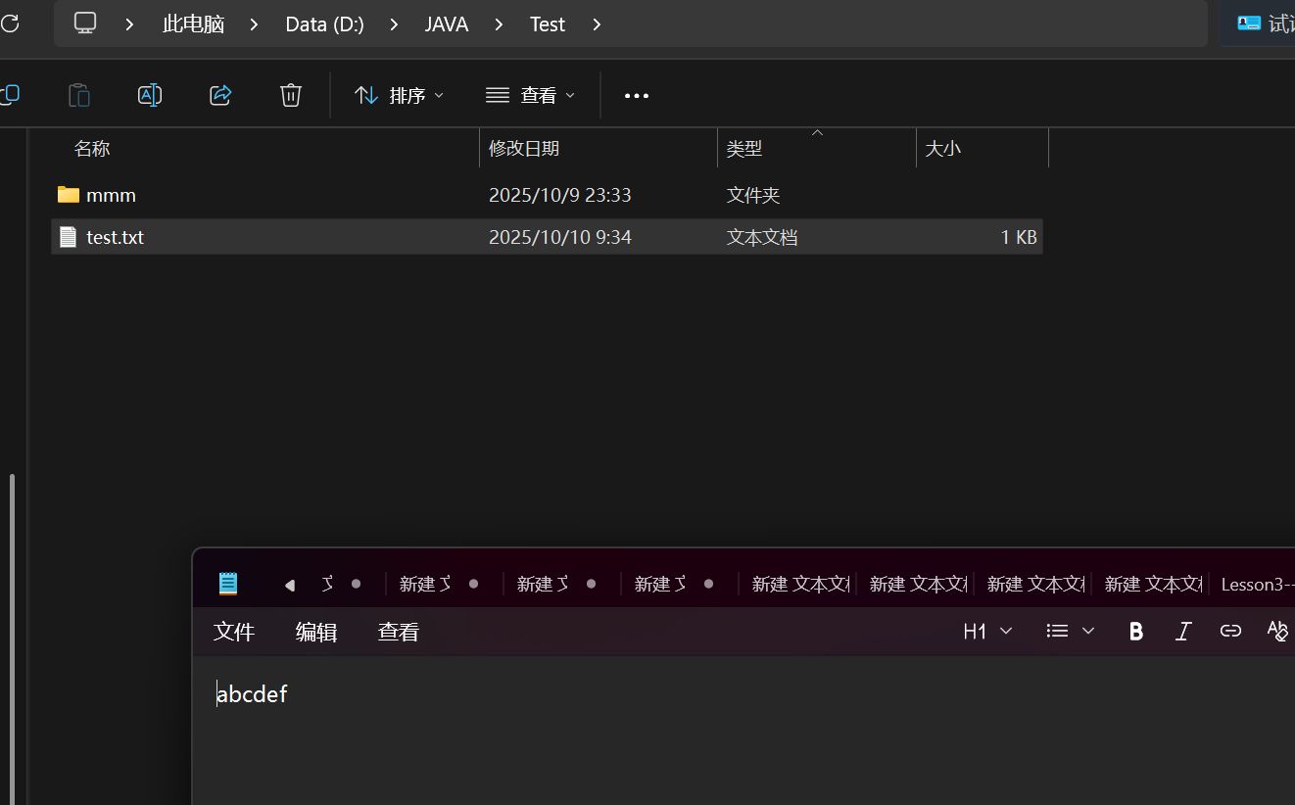
Task: Open the 文件 menu in Notepad
Action: (x=234, y=632)
